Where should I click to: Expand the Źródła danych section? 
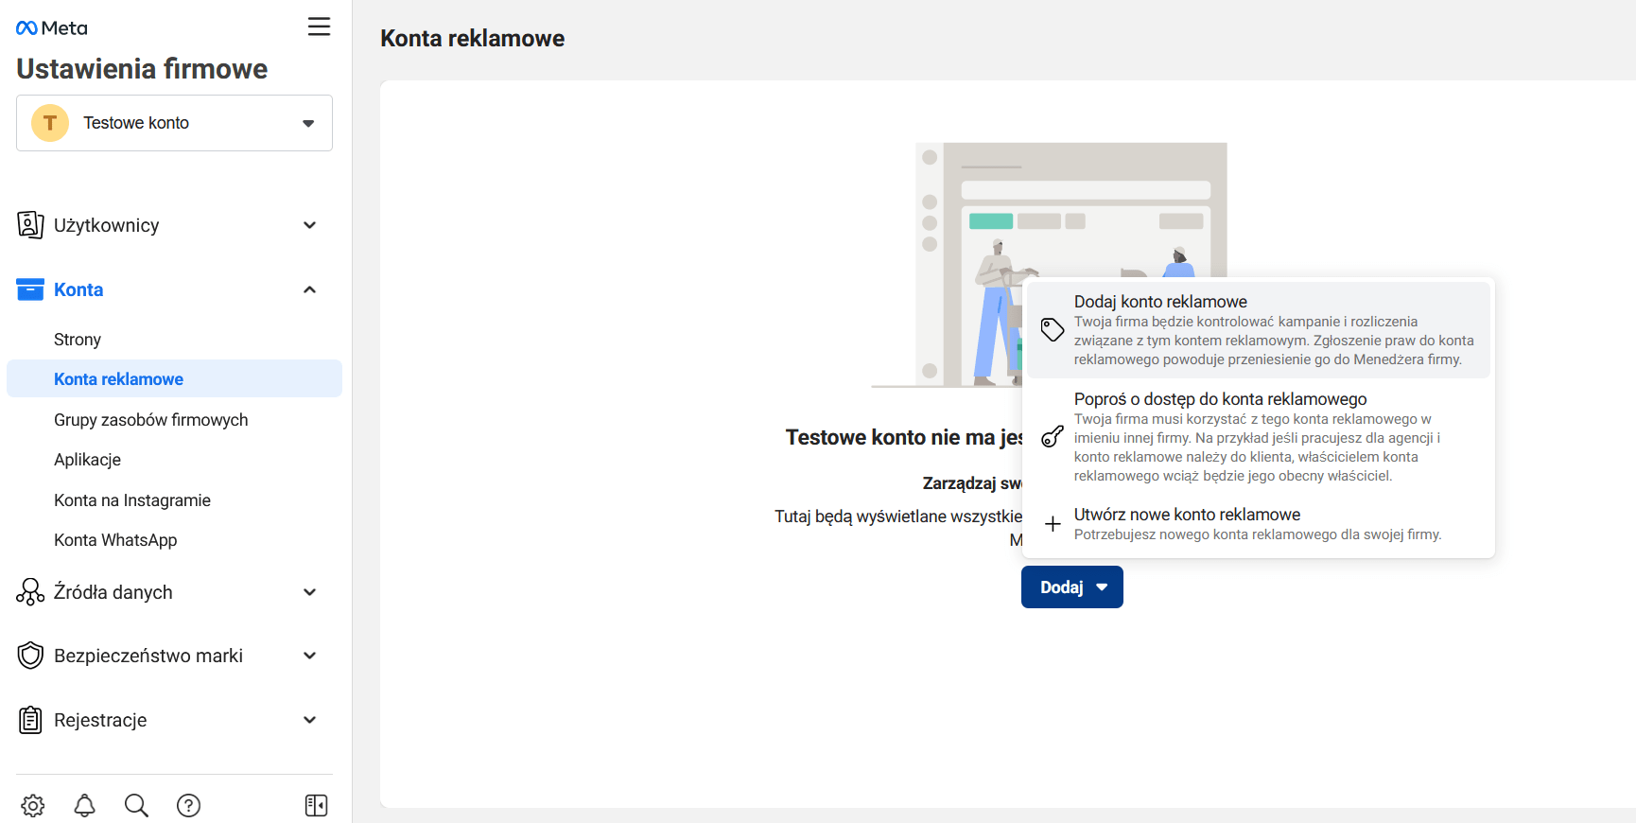pyautogui.click(x=309, y=592)
